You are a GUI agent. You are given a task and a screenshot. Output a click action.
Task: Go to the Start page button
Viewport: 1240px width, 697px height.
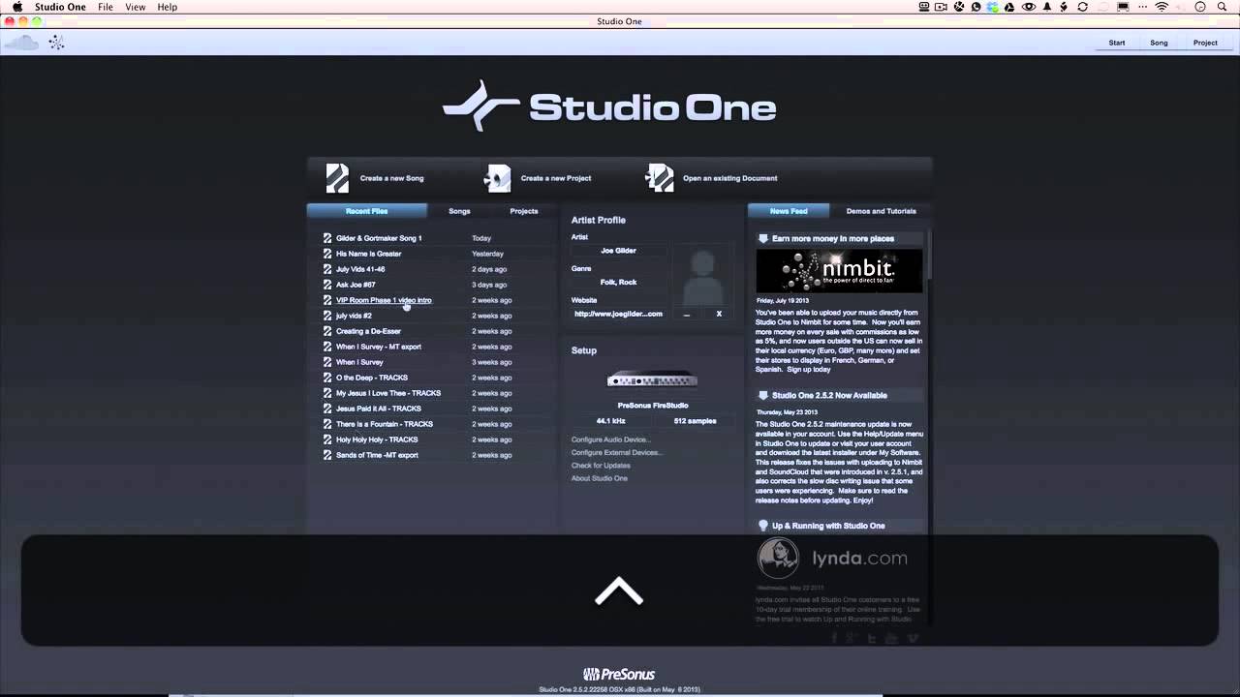coord(1117,43)
